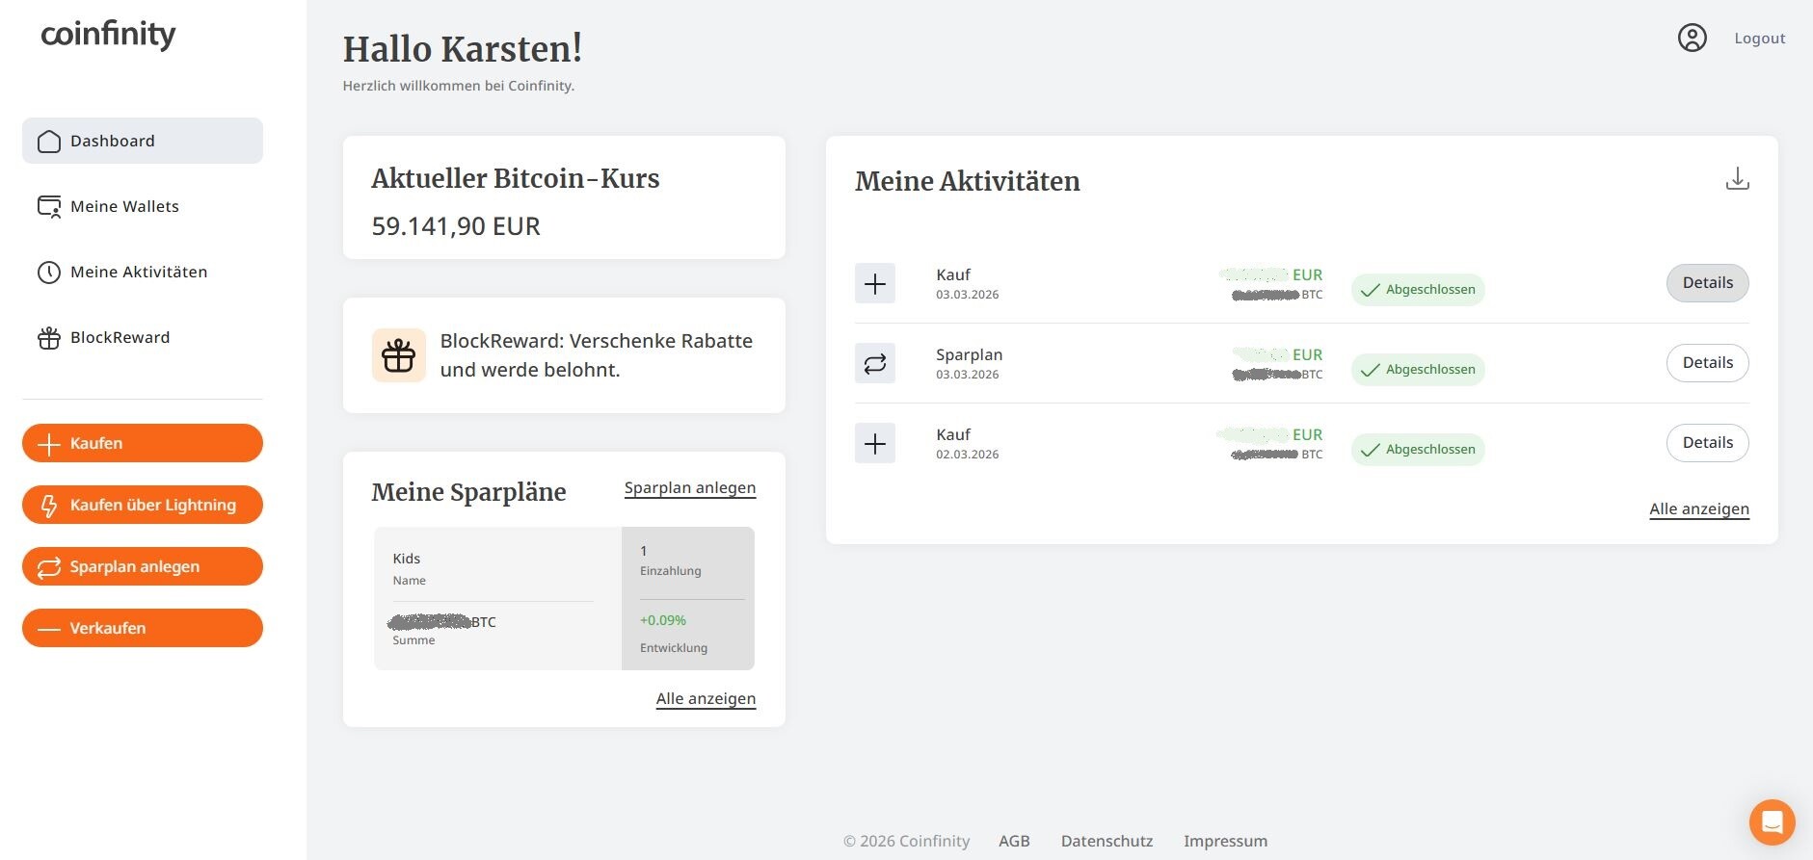Click the plus icon of the 03.03.2026 Kauf
This screenshot has height=860, width=1813.
click(x=874, y=284)
